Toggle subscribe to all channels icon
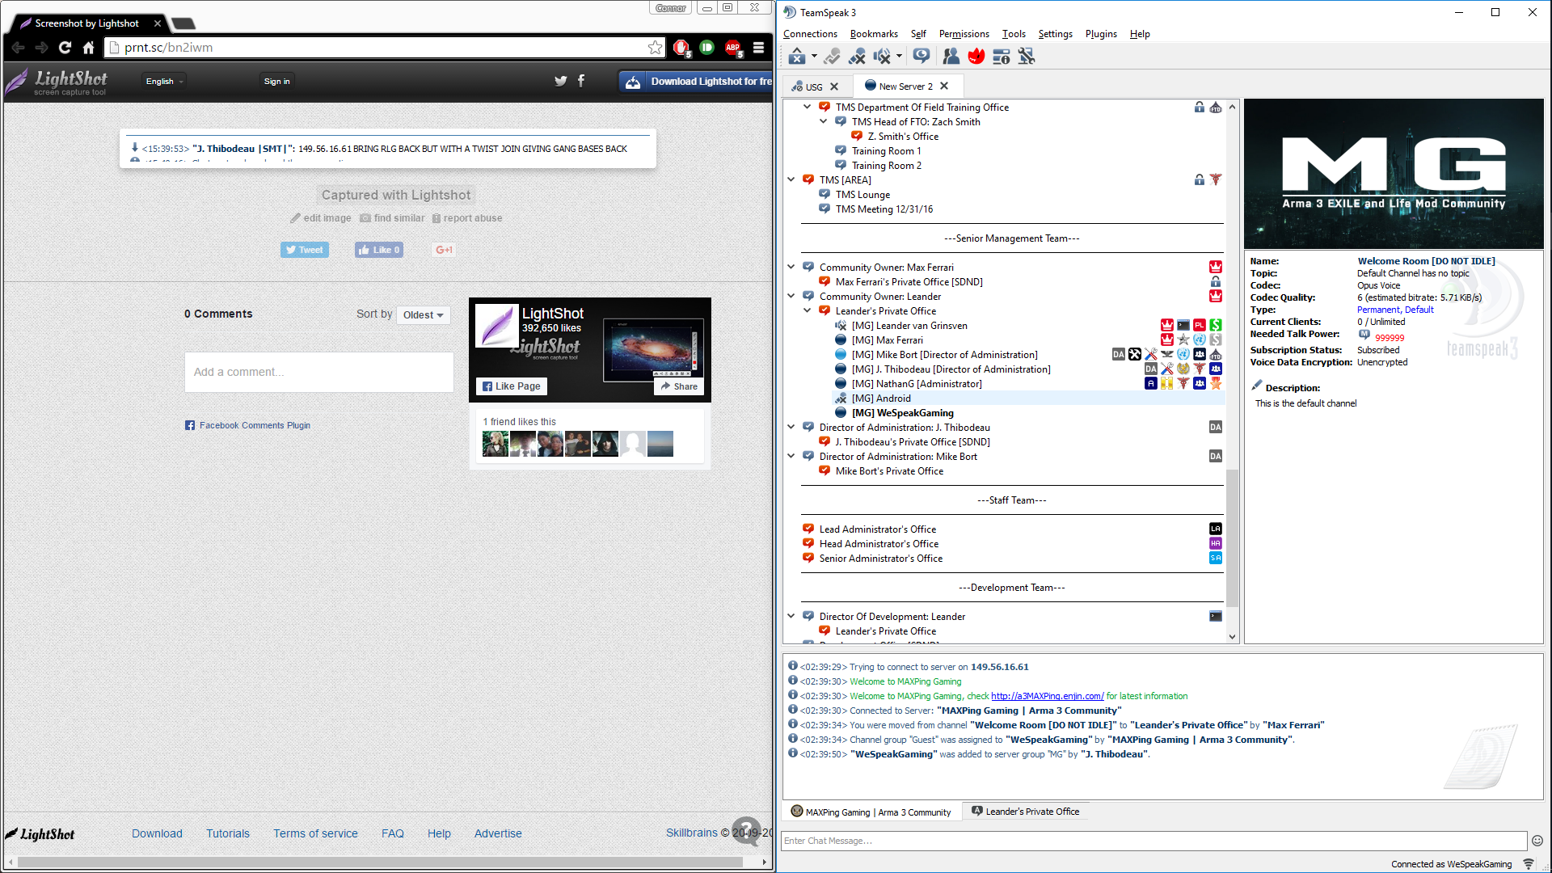The height and width of the screenshot is (873, 1552). [x=921, y=57]
